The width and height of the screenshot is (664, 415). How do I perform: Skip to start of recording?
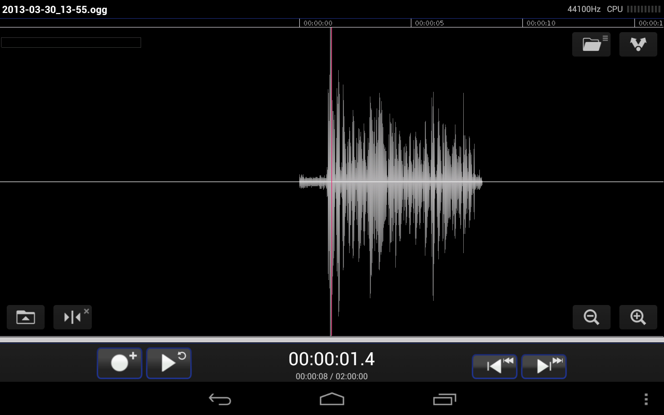point(494,366)
